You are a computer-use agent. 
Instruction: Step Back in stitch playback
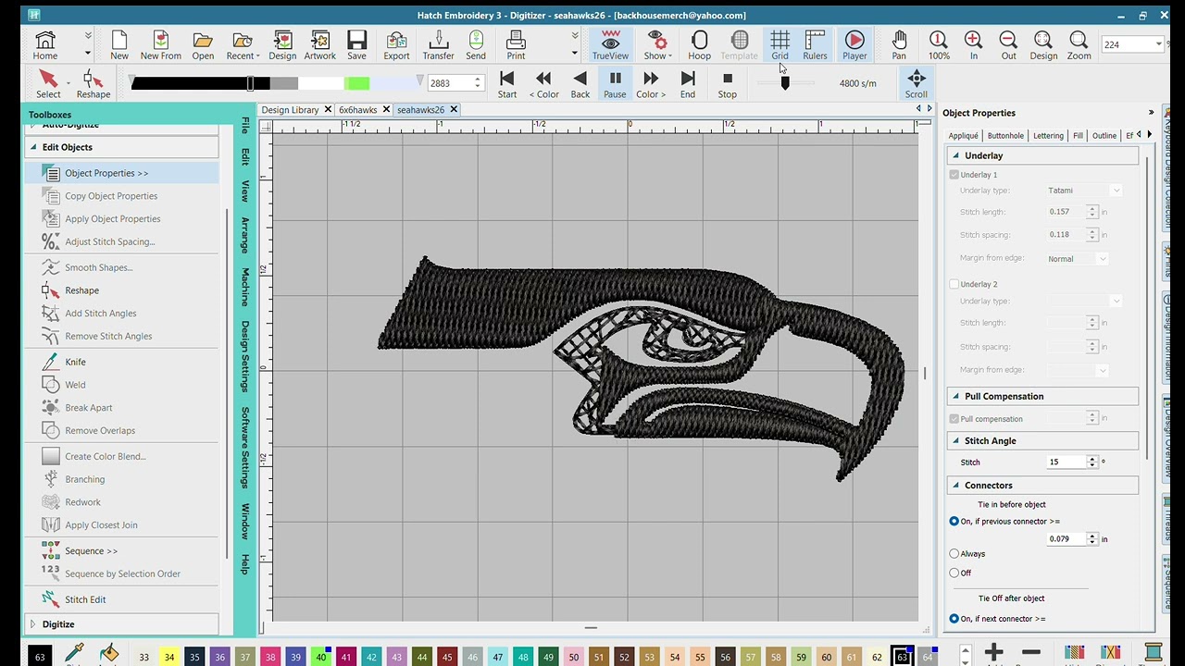(580, 83)
